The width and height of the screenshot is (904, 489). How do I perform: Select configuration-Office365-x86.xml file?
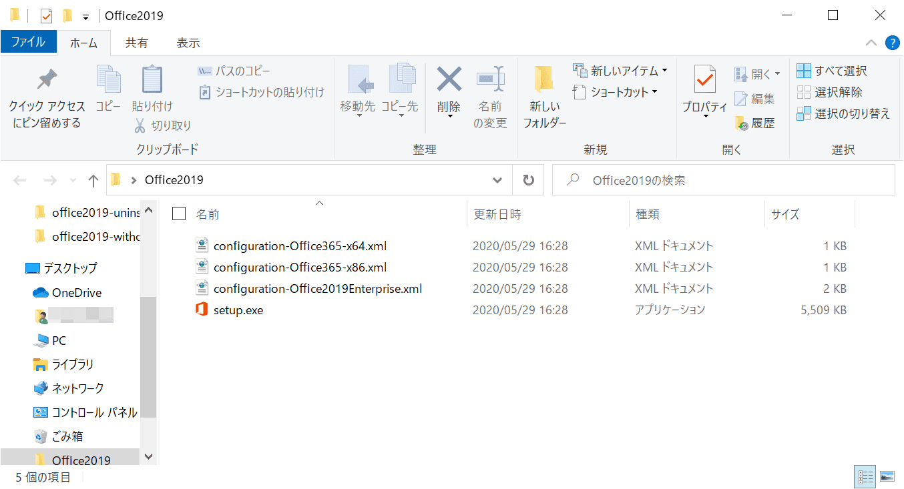coord(300,267)
